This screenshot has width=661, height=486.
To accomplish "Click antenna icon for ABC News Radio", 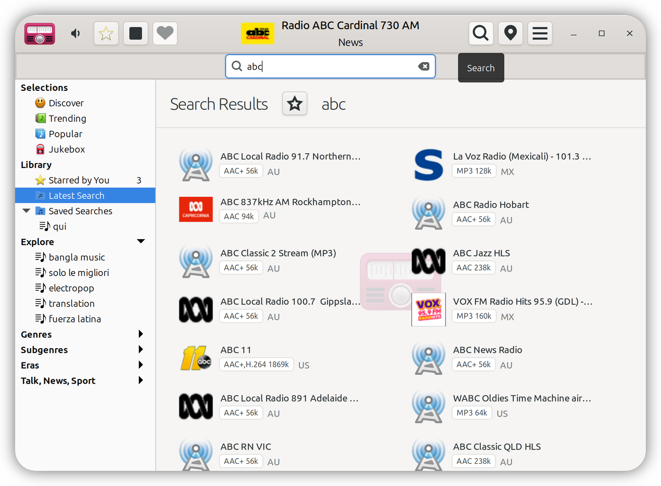I will point(428,358).
